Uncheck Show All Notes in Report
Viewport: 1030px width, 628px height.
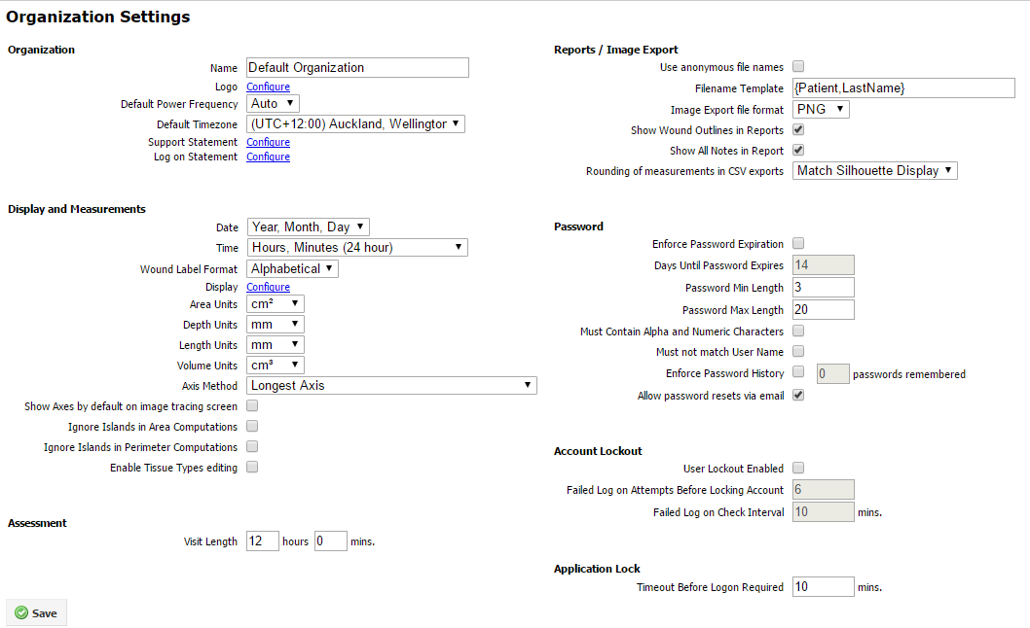coord(798,151)
